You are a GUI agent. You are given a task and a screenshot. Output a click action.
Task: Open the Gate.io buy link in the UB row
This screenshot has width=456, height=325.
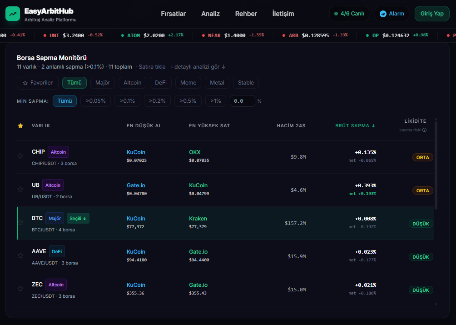click(136, 185)
